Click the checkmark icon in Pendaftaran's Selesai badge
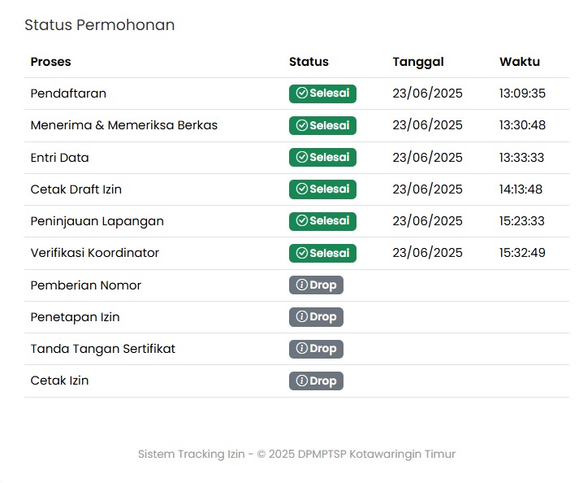The width and height of the screenshot is (579, 483). [x=301, y=94]
